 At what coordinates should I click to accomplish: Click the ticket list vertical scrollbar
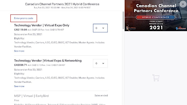123,20
